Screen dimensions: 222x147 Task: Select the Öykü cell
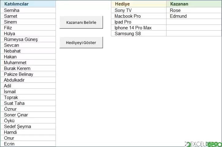[28, 120]
